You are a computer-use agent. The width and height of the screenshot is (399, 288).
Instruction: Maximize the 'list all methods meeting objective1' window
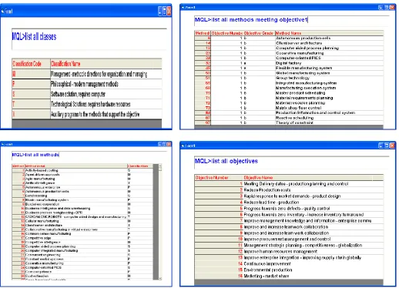[x=387, y=8]
